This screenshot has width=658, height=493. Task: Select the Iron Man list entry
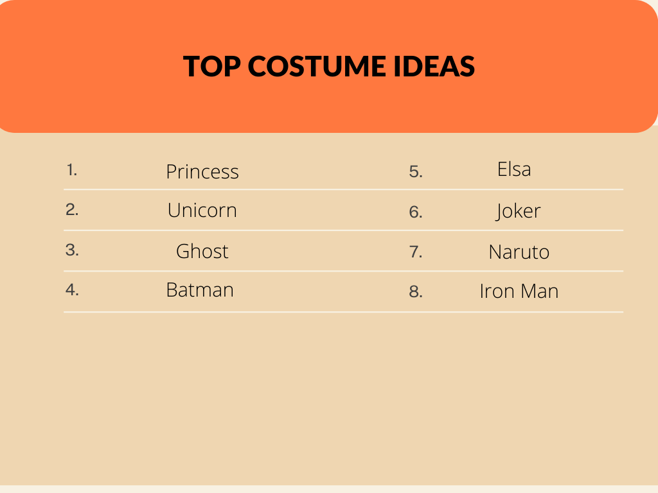point(519,291)
